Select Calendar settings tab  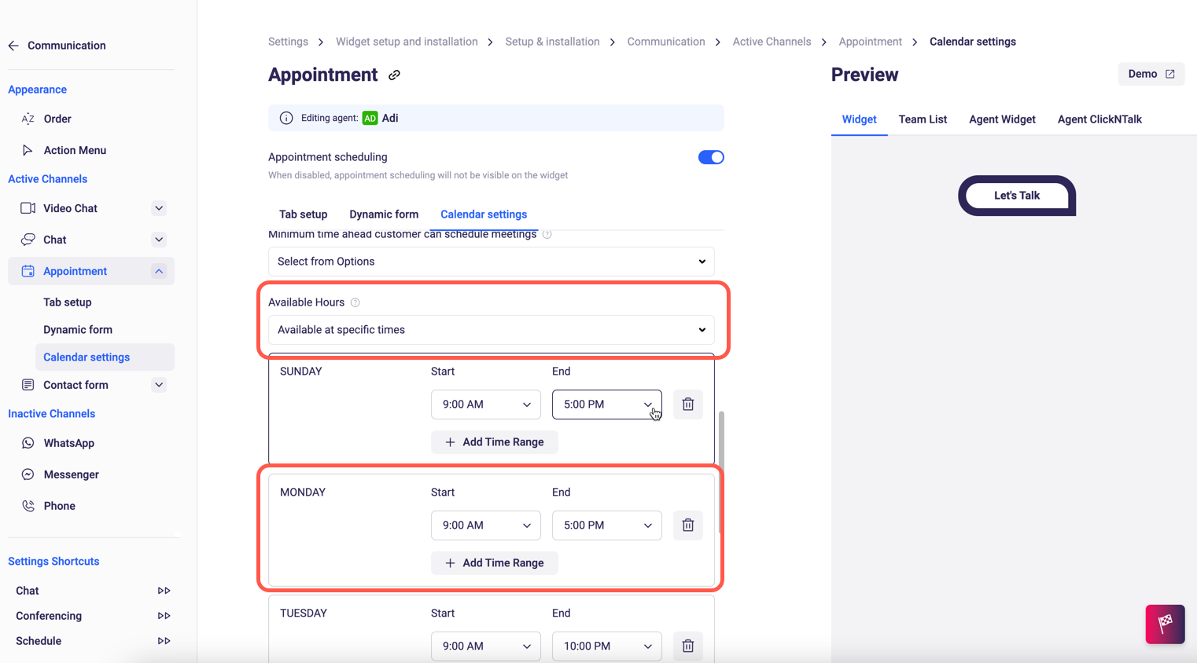point(484,214)
